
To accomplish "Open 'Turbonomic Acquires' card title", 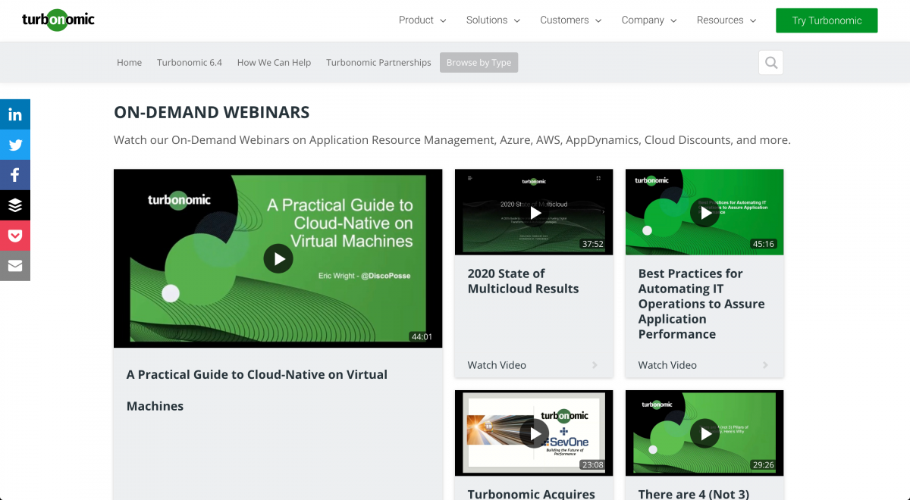I will [532, 494].
